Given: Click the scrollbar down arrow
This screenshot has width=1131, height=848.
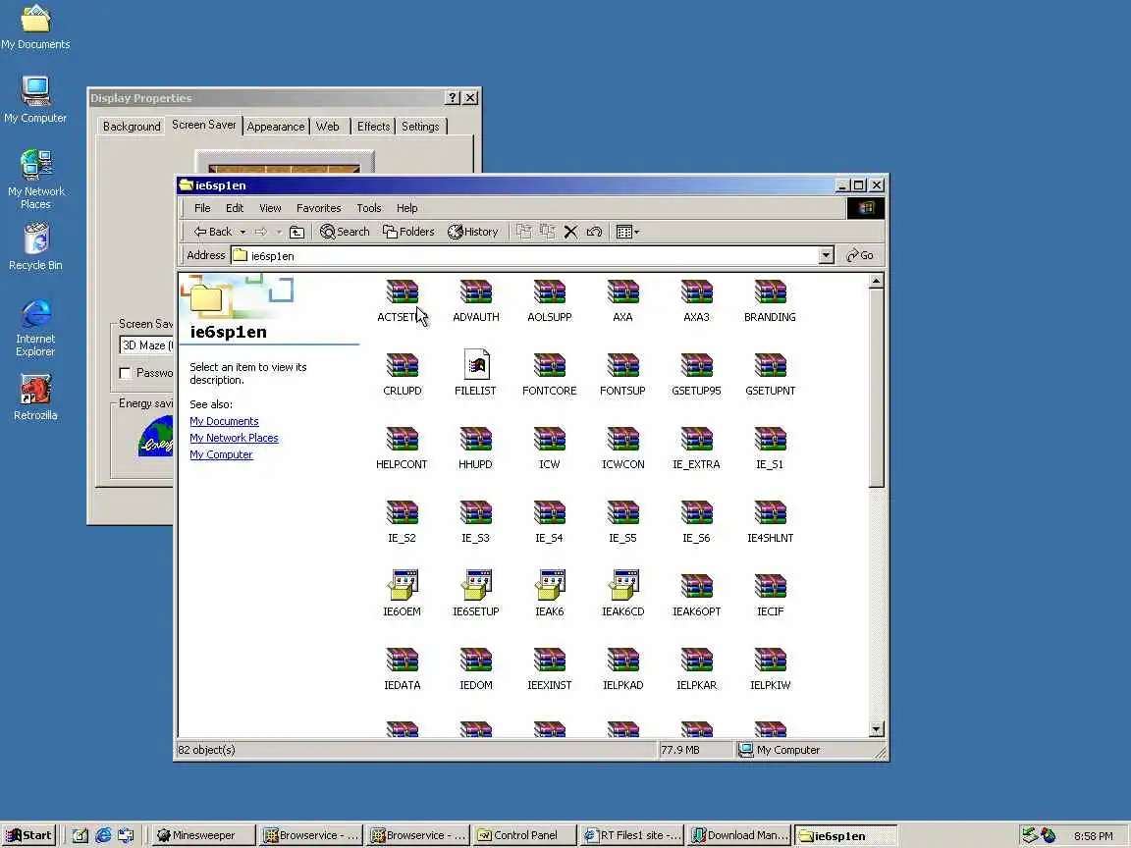Looking at the screenshot, I should (x=877, y=729).
